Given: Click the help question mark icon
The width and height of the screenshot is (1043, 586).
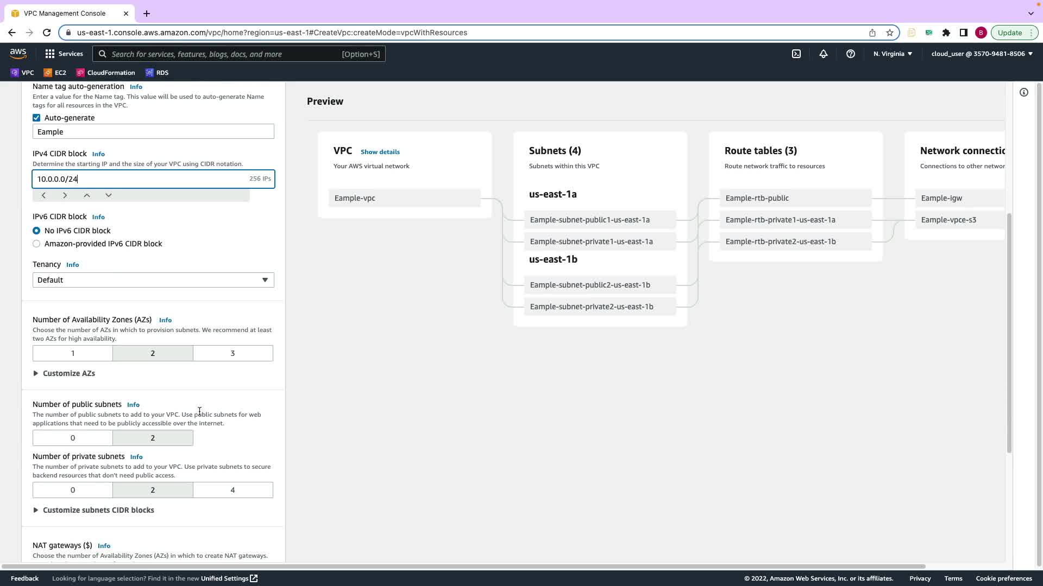Looking at the screenshot, I should (x=851, y=54).
